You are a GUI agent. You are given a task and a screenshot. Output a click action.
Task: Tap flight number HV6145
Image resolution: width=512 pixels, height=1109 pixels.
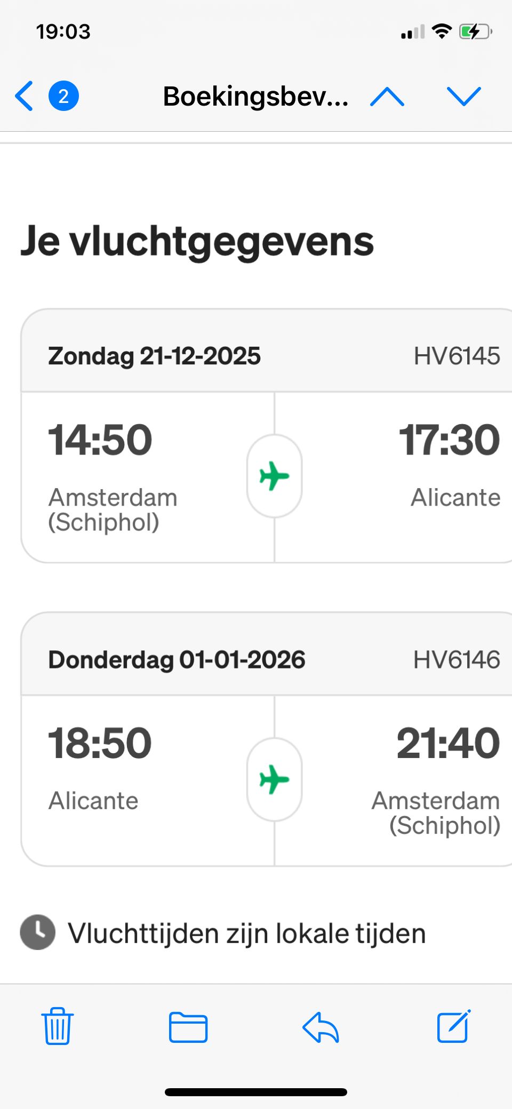457,356
